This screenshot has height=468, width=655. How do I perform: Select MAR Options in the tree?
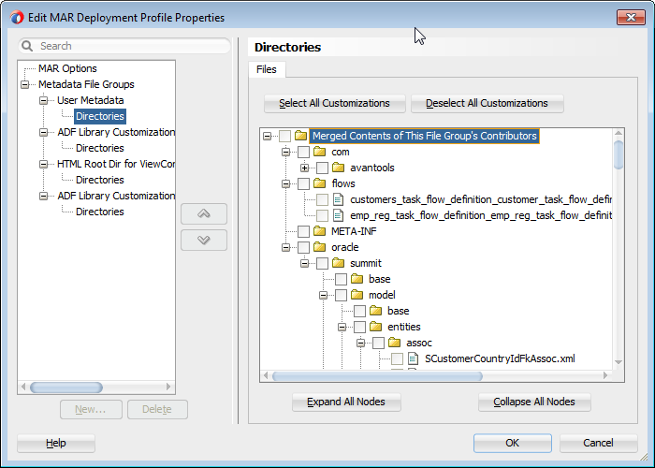point(67,68)
